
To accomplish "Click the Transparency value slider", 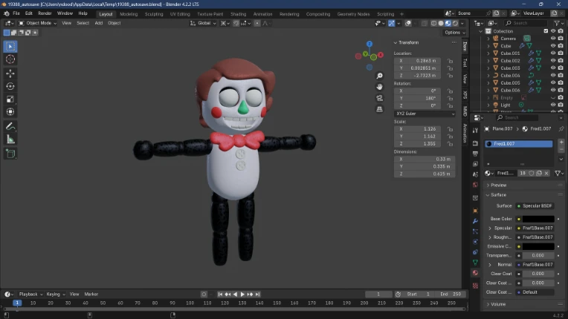I will pos(538,255).
